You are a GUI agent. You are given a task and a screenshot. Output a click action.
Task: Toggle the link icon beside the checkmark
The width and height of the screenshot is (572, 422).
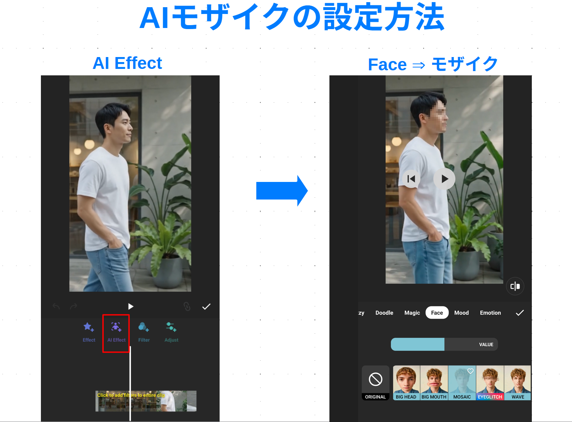187,306
